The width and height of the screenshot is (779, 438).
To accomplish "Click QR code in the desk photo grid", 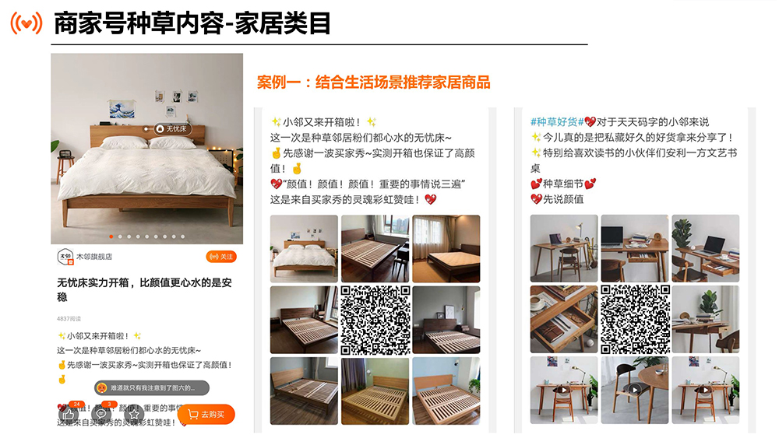I will (x=635, y=319).
